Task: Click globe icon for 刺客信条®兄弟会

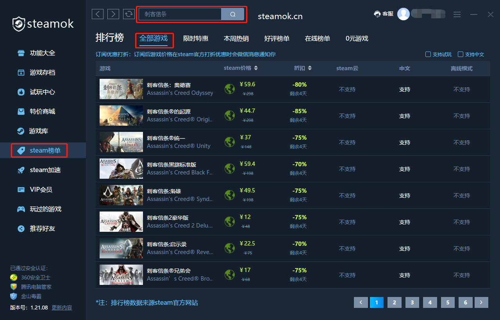Action: 229,275
